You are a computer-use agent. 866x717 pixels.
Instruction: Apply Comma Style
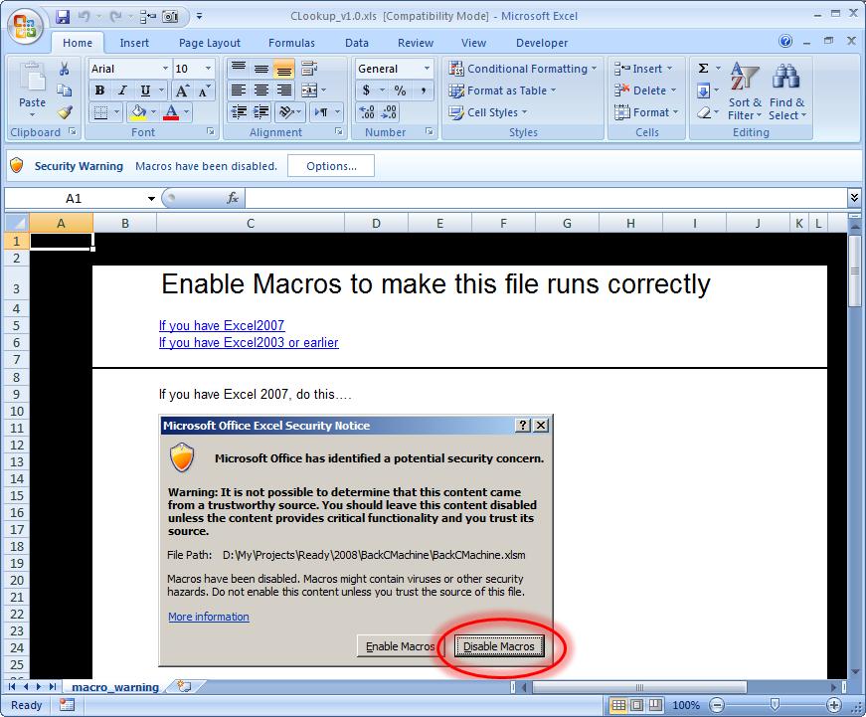click(424, 90)
